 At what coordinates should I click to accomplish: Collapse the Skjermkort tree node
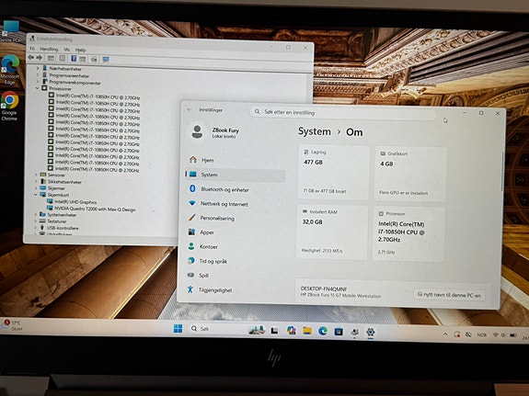36,195
